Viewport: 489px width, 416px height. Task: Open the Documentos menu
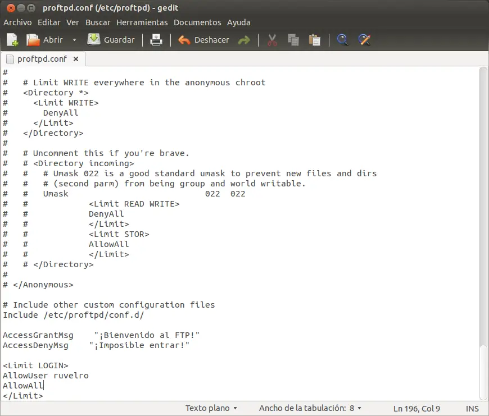point(197,22)
